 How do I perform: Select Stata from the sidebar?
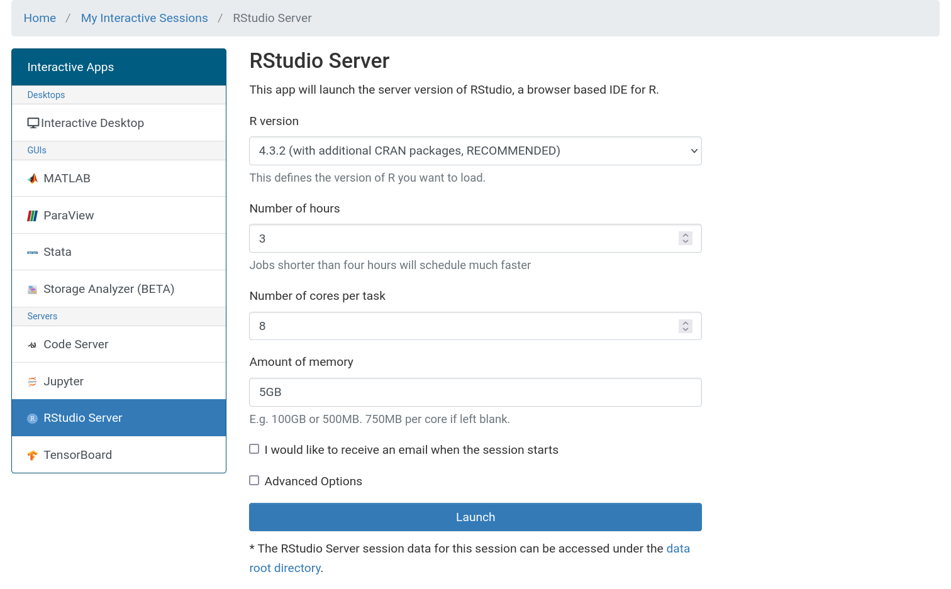pyautogui.click(x=119, y=252)
